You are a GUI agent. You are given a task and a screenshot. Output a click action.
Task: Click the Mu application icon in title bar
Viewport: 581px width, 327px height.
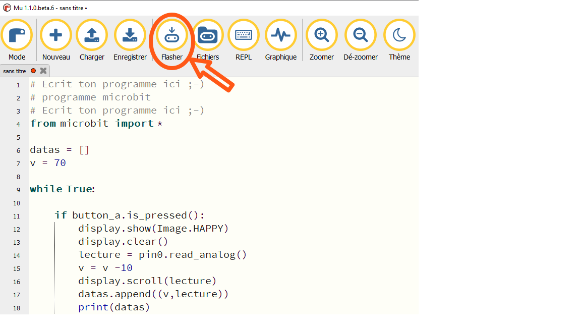click(7, 8)
